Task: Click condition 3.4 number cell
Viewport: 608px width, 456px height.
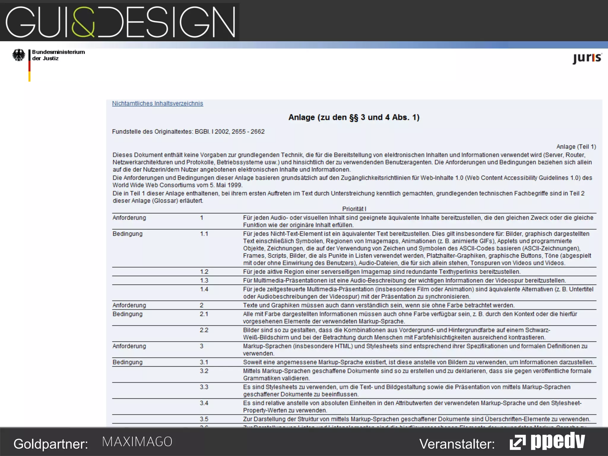Action: [x=204, y=403]
